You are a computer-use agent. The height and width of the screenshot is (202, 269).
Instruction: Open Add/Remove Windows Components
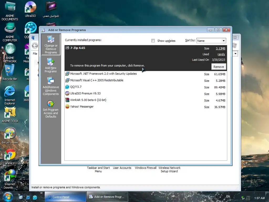click(x=51, y=86)
